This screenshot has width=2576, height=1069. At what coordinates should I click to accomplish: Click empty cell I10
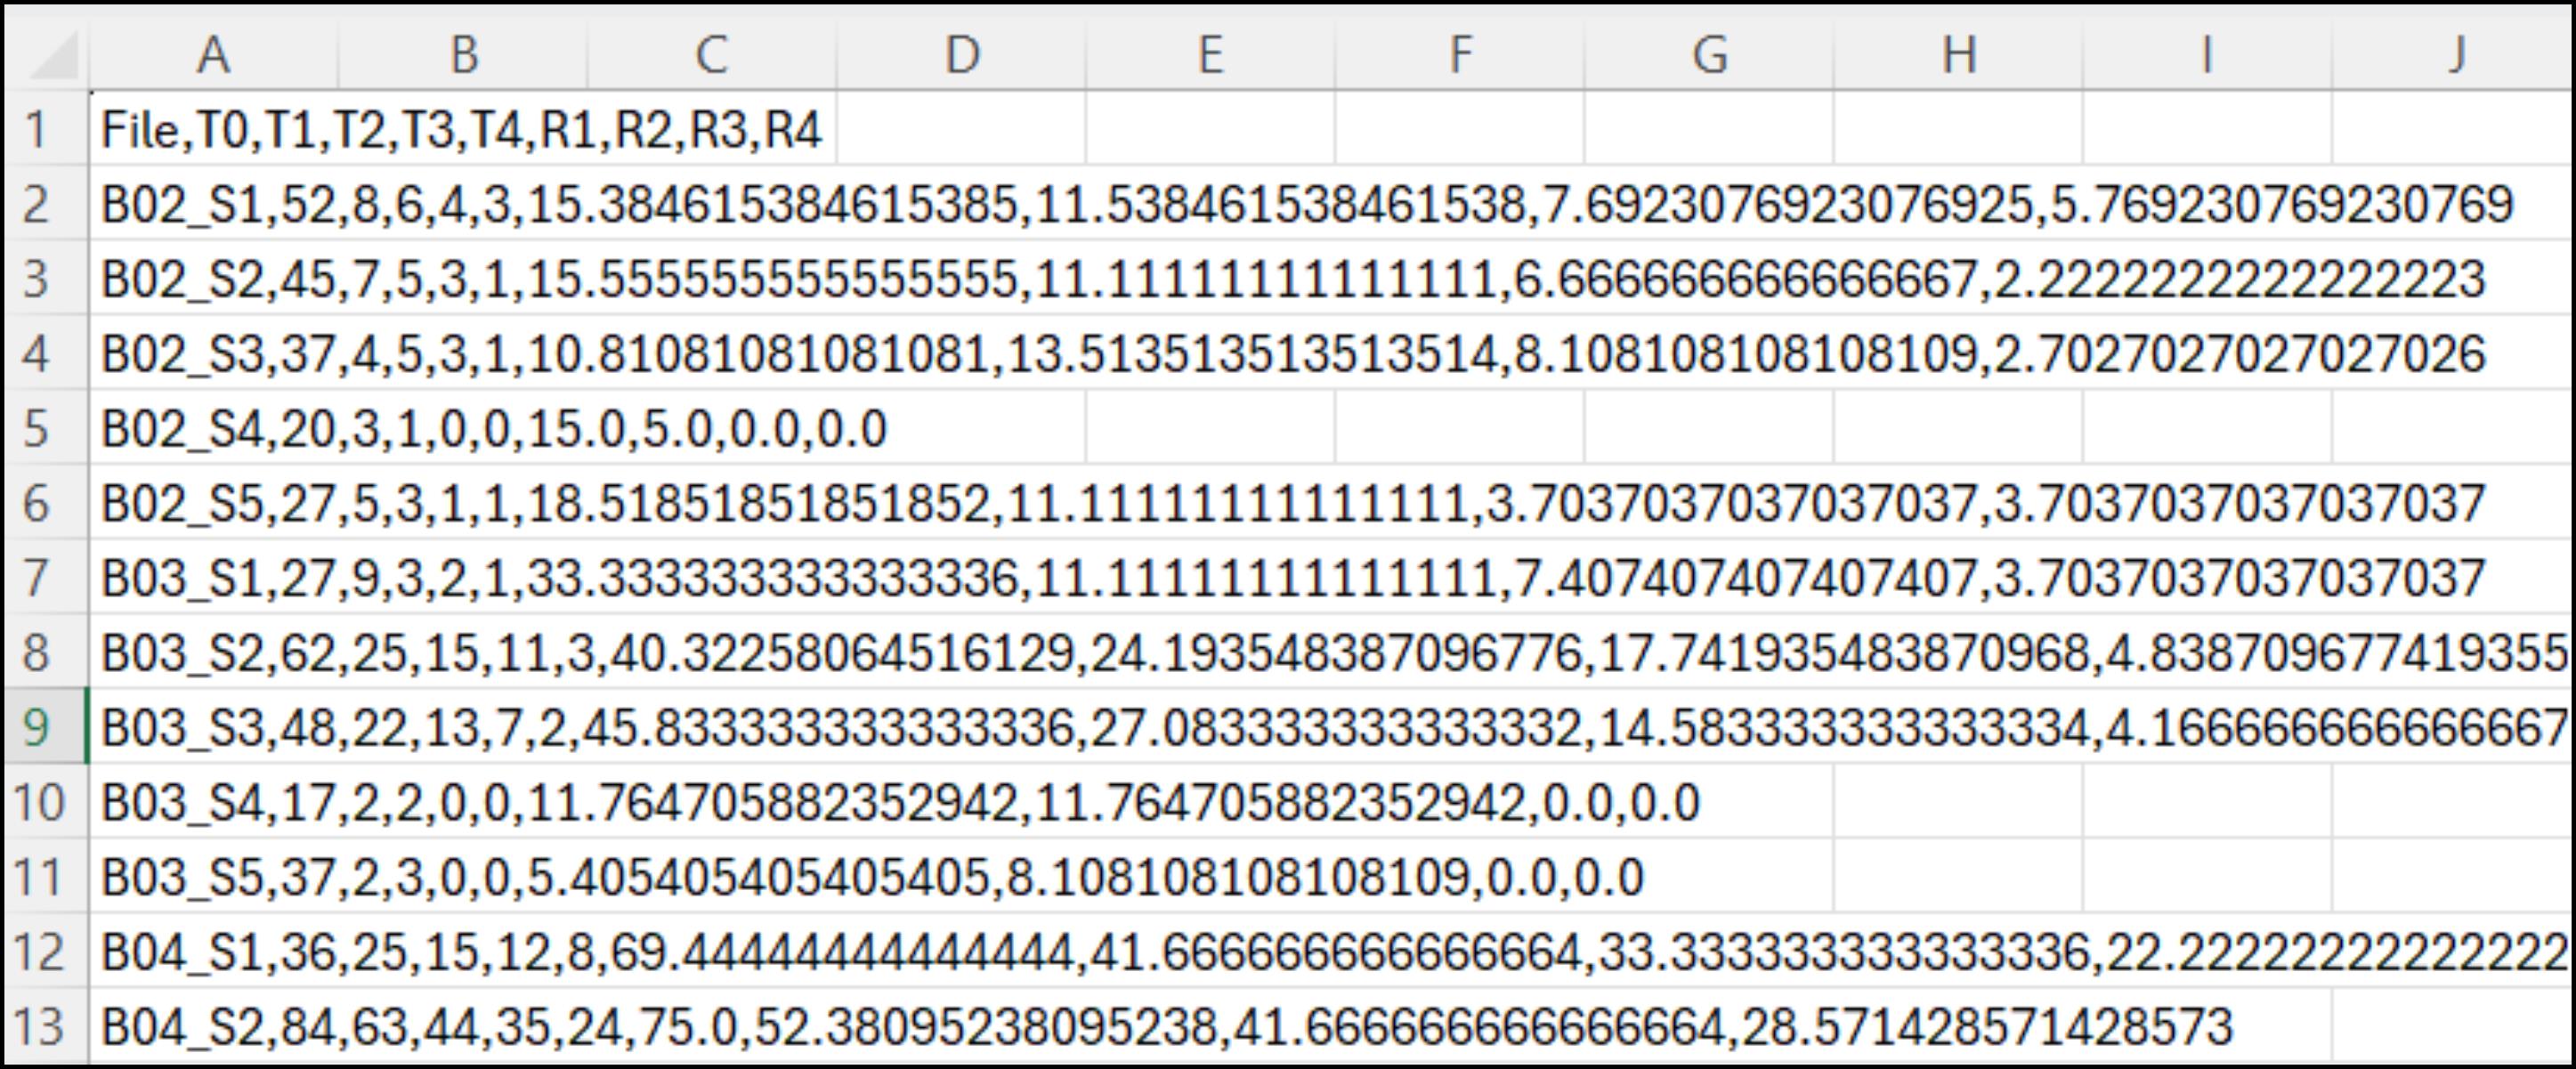point(2207,802)
